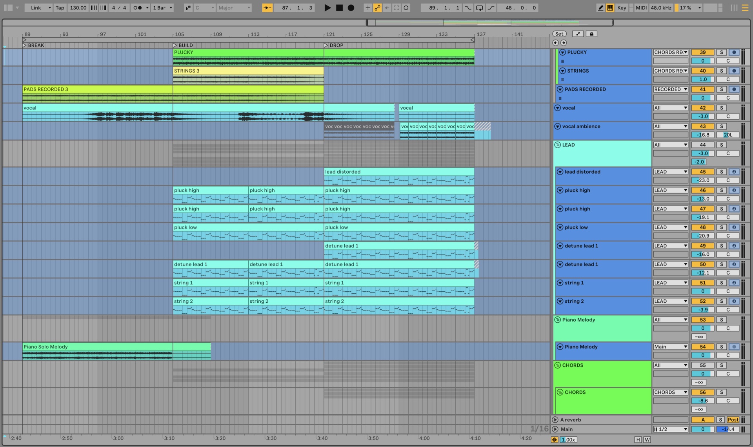Open the pluck low LEAD routing dropdown
This screenshot has width=753, height=447.
pos(670,227)
